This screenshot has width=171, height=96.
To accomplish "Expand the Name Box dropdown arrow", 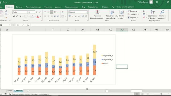I will [x=10, y=25].
